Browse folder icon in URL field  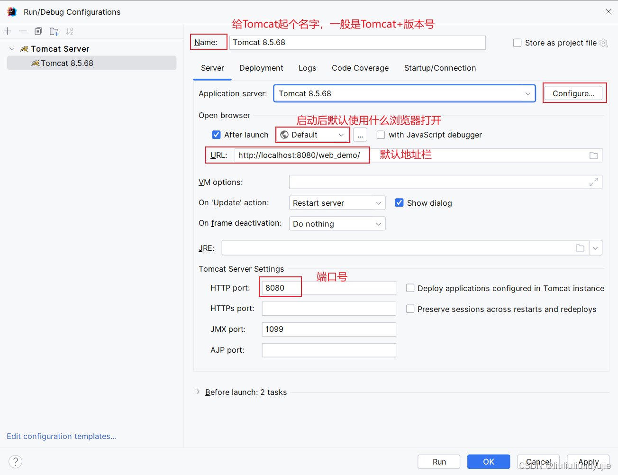click(x=593, y=155)
